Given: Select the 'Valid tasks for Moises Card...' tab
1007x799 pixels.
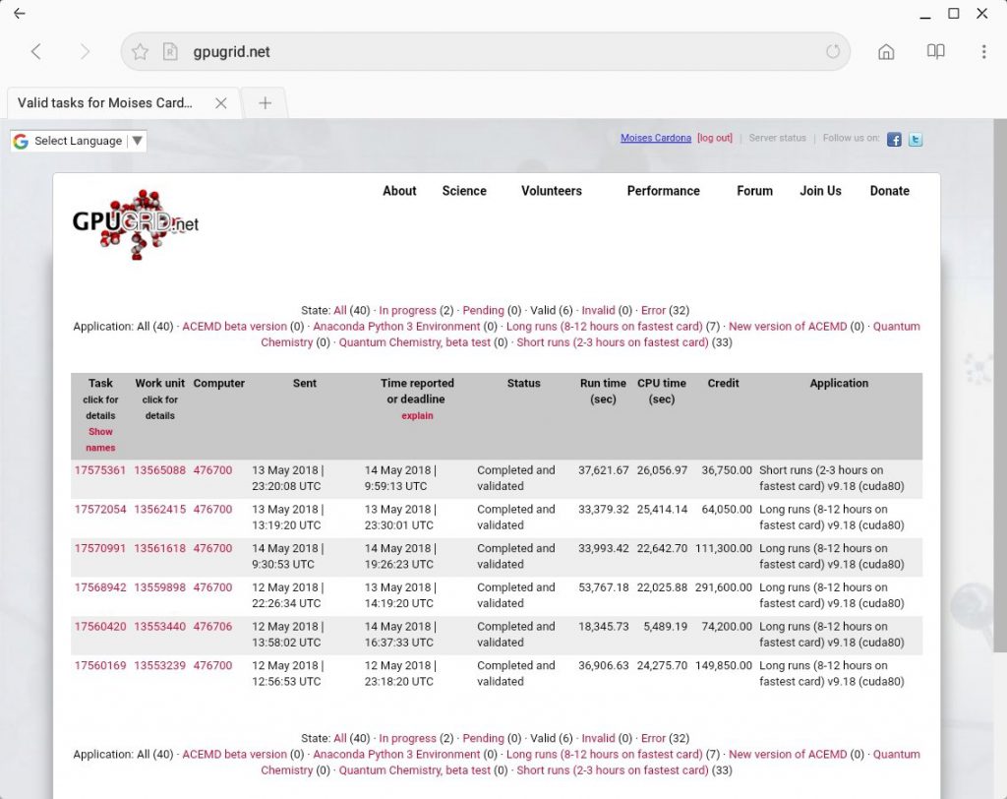Looking at the screenshot, I should pos(123,103).
